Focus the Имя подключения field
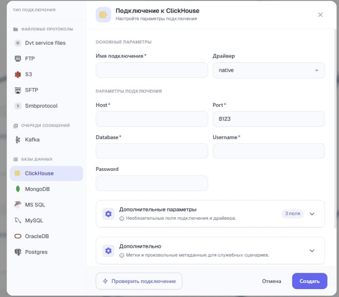339x297 pixels. [152, 70]
